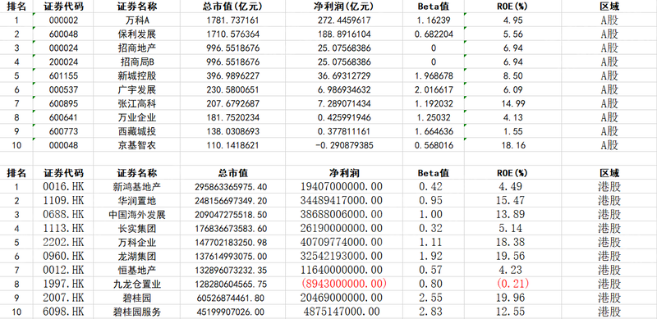Select the 中国海外发展 cell
This screenshot has height=319, width=657.
(136, 214)
